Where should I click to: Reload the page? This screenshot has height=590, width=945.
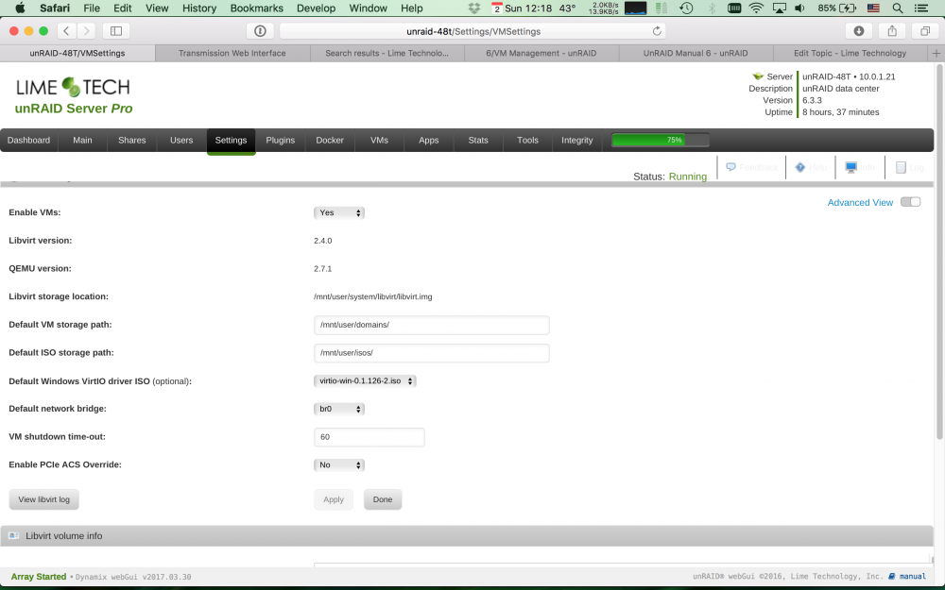[657, 31]
